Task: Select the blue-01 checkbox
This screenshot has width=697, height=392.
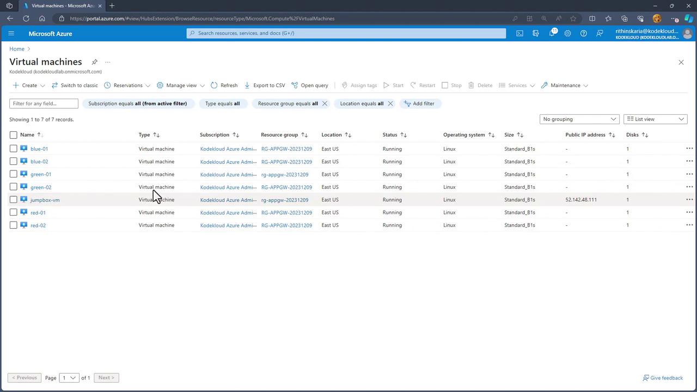Action: click(x=14, y=149)
